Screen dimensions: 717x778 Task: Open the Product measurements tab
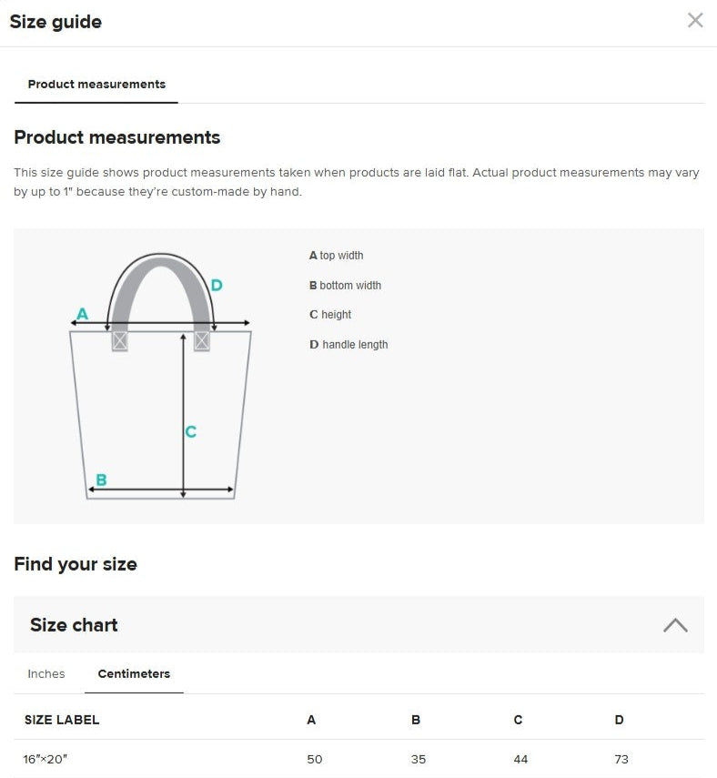(x=96, y=84)
